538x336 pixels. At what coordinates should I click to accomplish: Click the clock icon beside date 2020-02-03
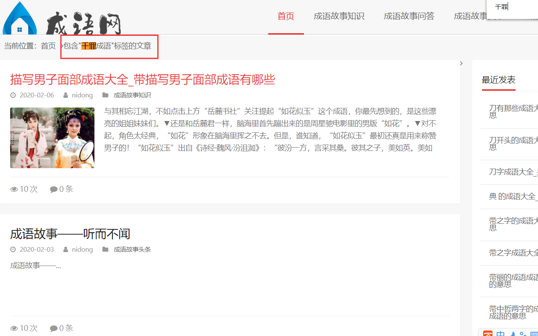(x=13, y=249)
